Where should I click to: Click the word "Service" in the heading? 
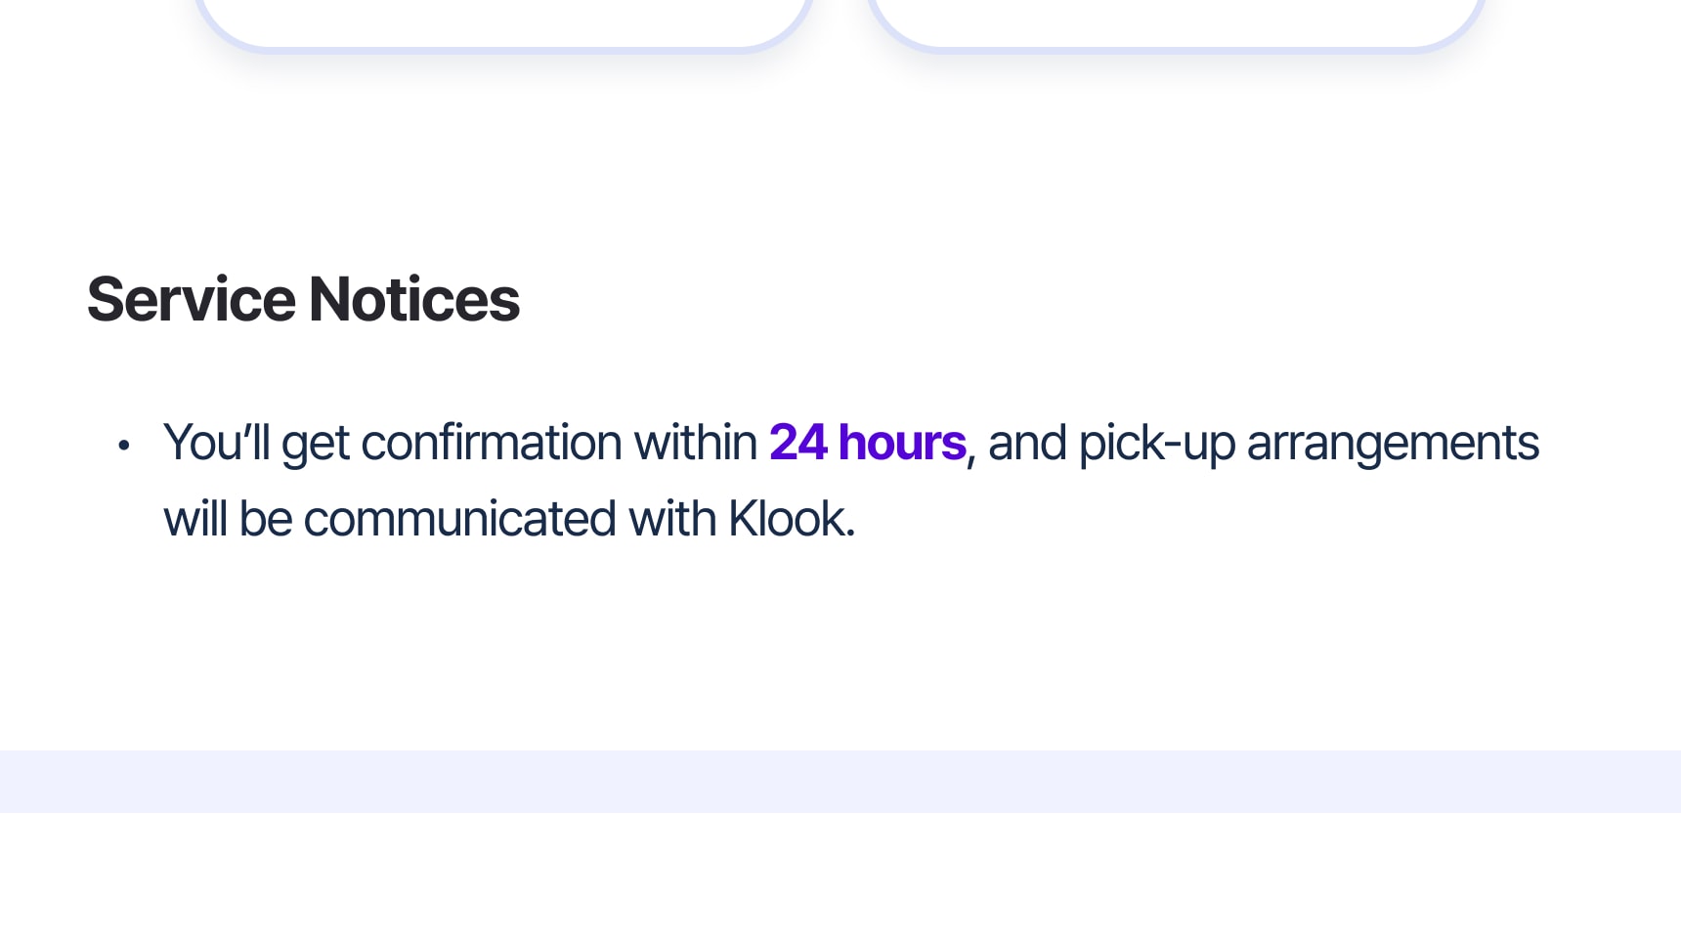(x=192, y=299)
